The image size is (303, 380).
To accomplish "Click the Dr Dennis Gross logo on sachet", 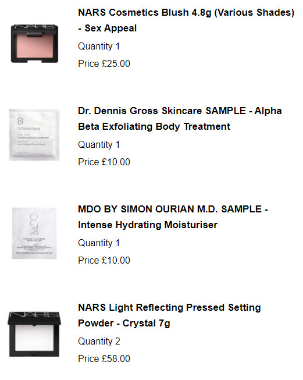I will pyautogui.click(x=28, y=124).
